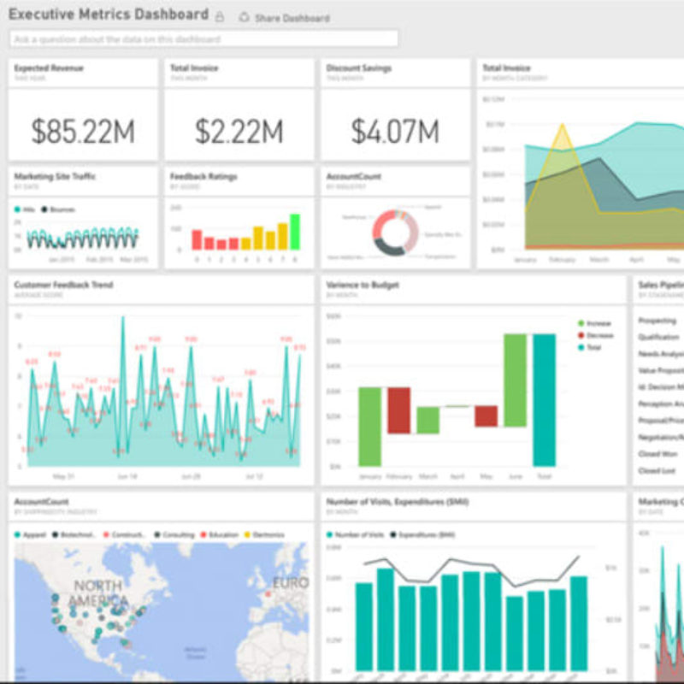The image size is (684, 684).
Task: Click the Expenditures ($Mil) legend marker
Action: (x=394, y=534)
